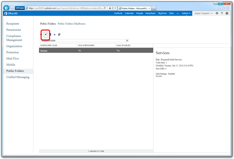
Task: Click Disable under Mail Settings
Action: (x=159, y=76)
